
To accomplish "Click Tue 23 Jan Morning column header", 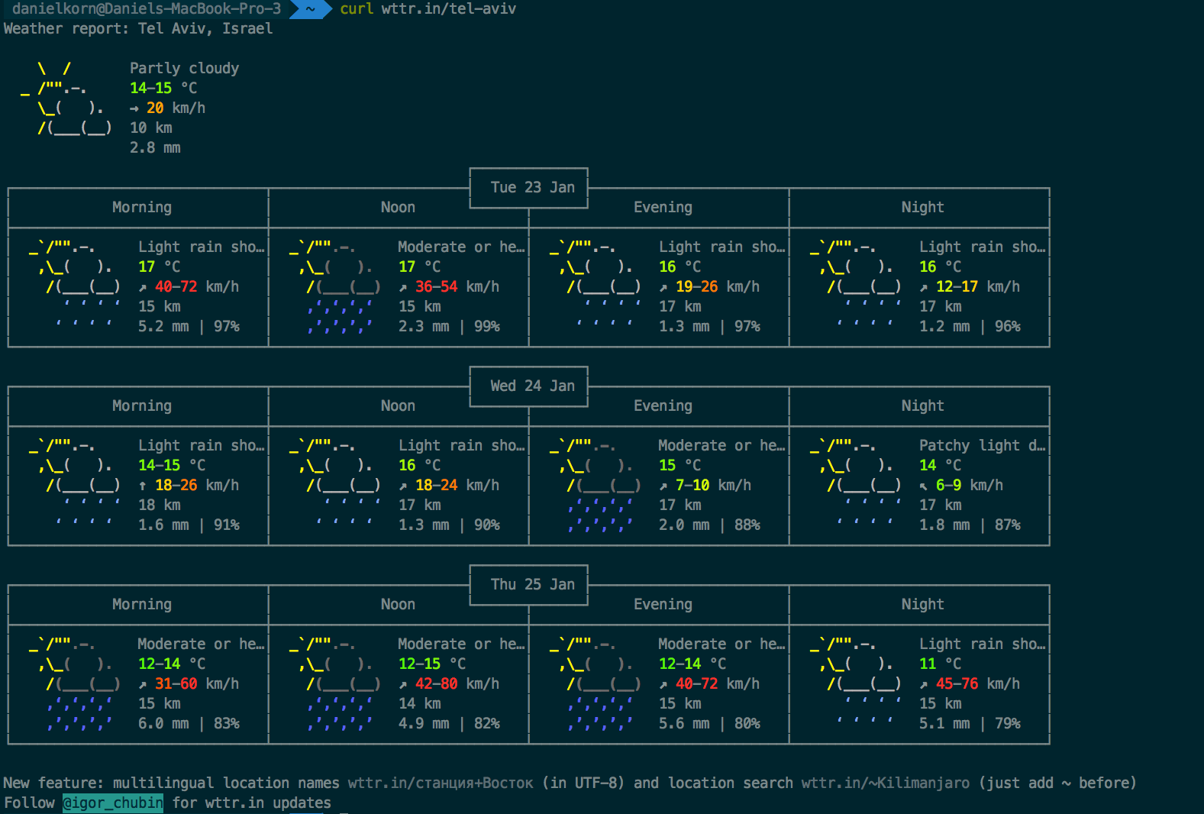I will coord(142,207).
